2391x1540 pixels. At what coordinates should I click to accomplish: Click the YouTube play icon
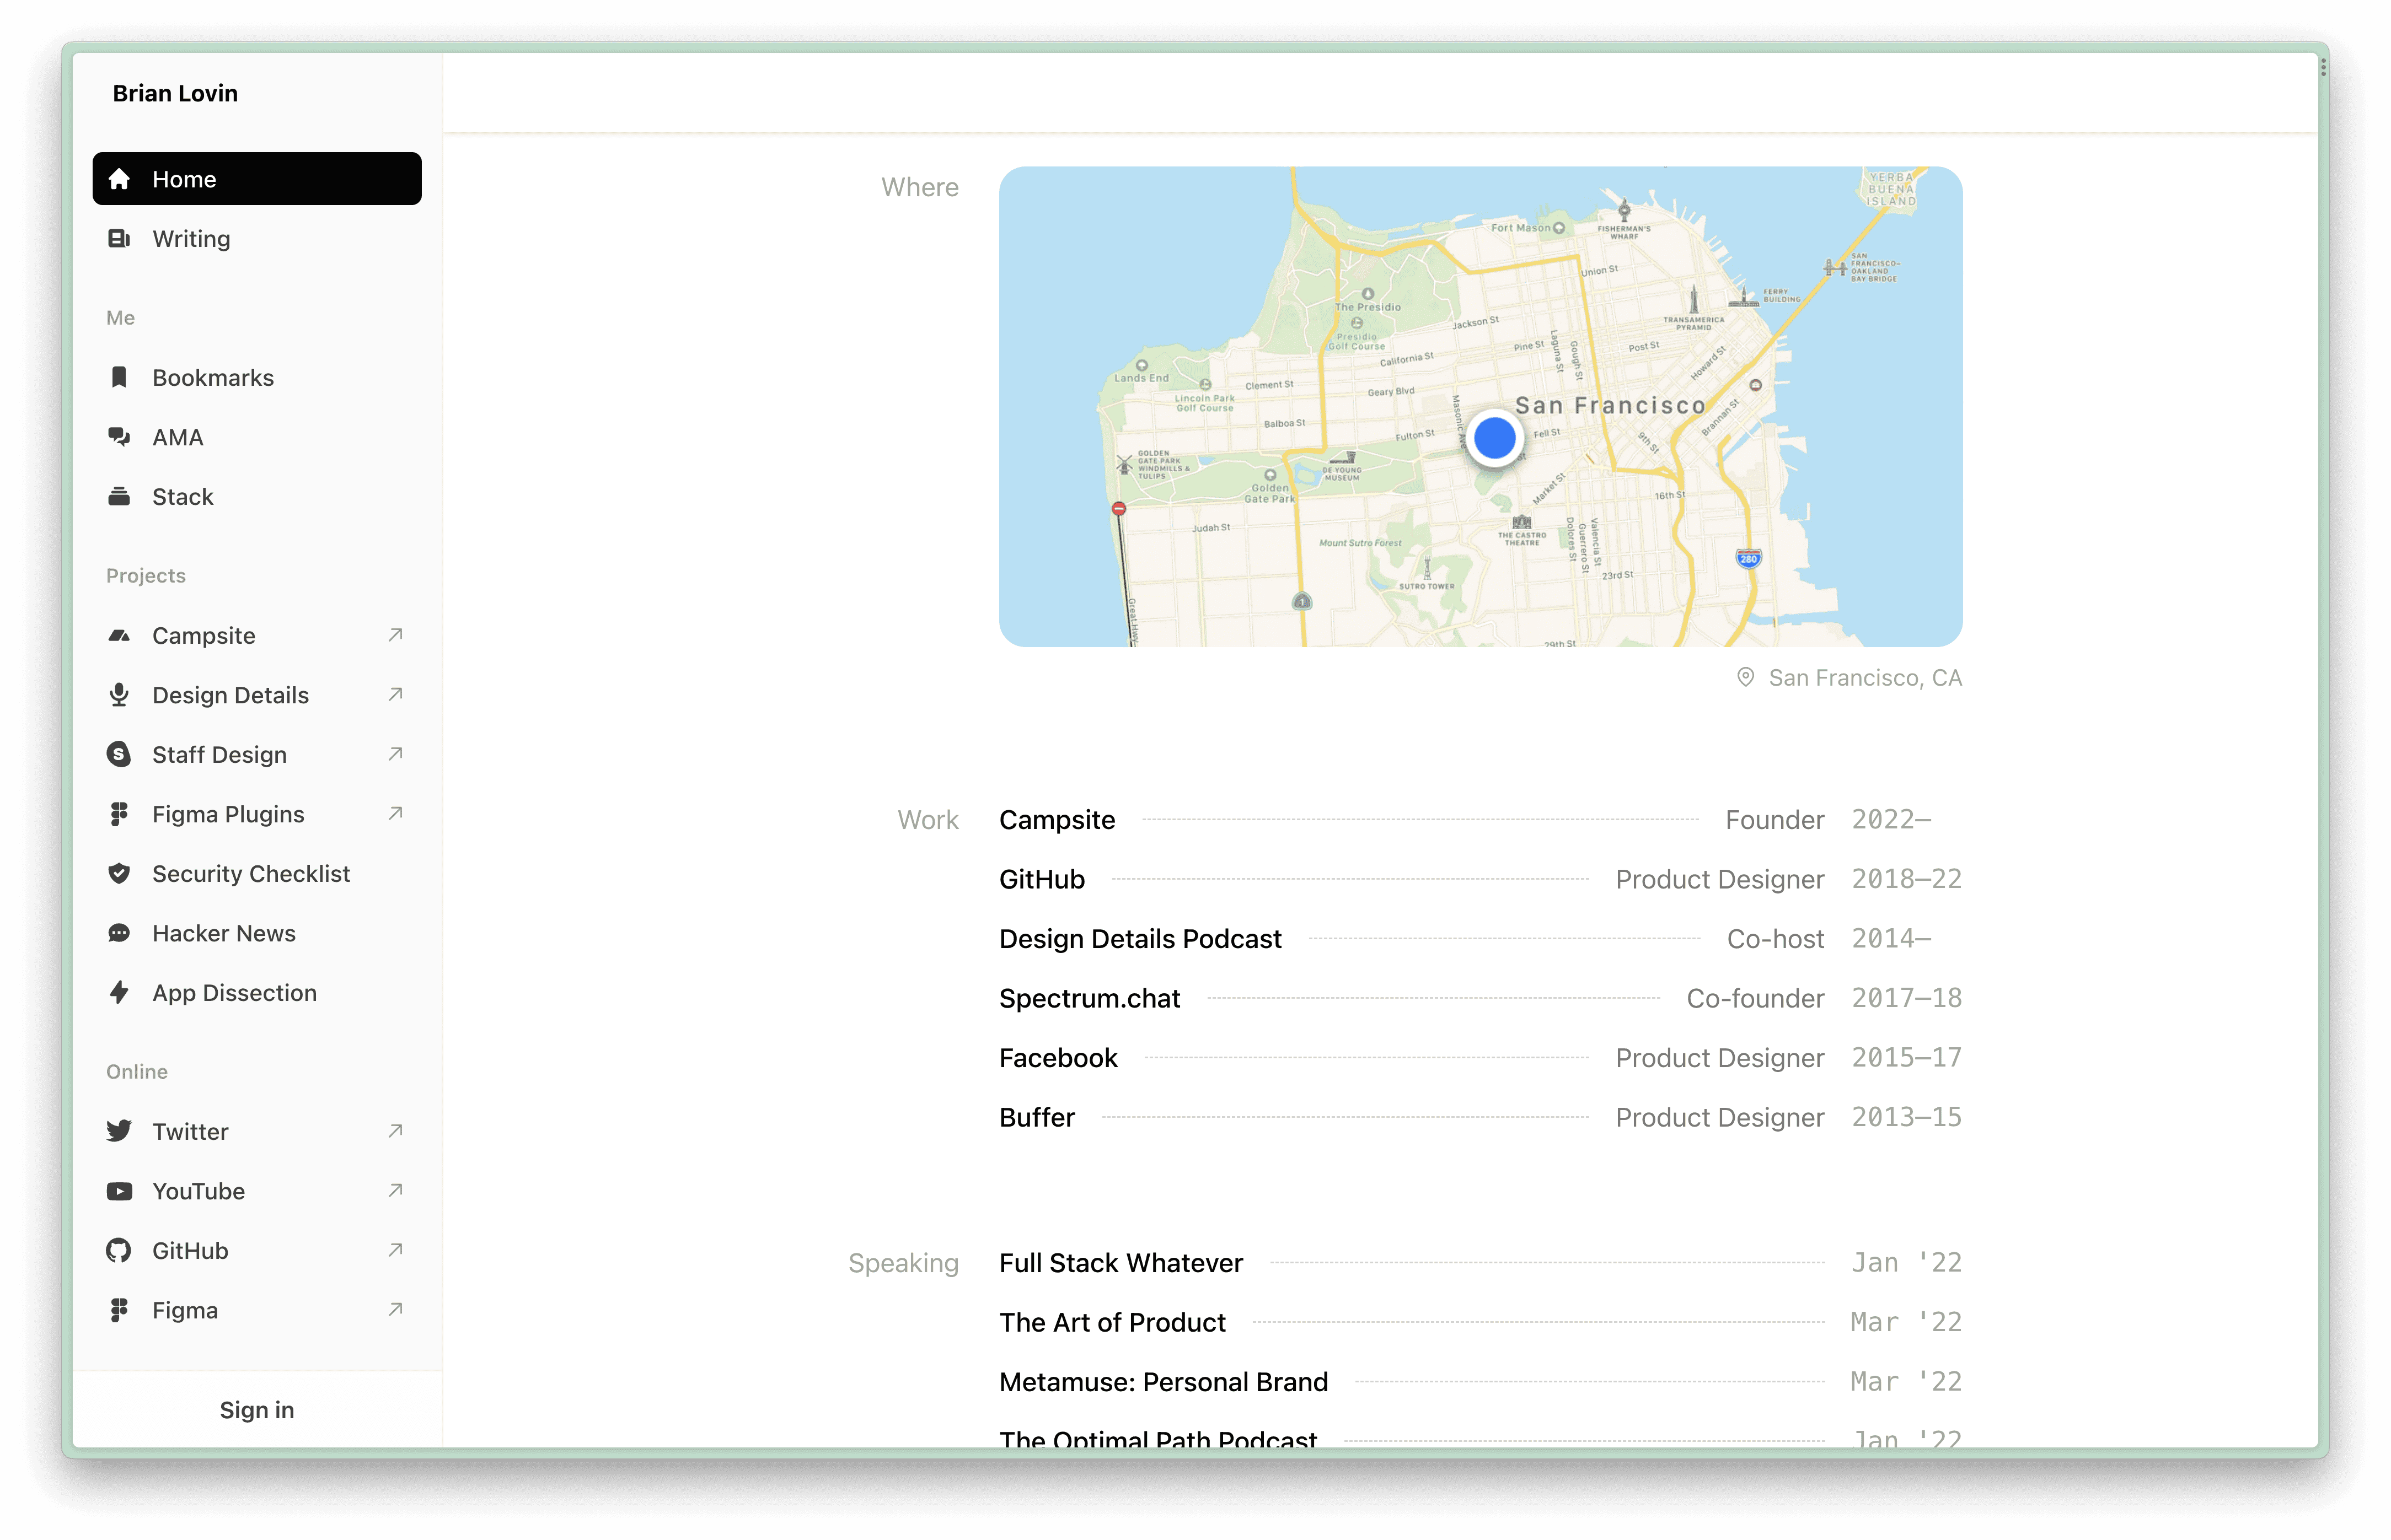point(119,1191)
